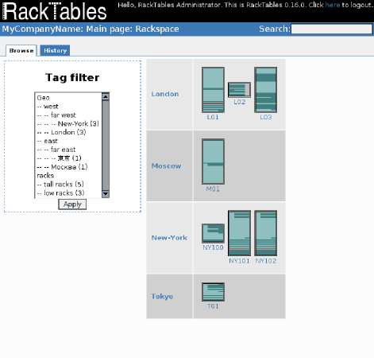Open the L01 rack thumbnail

[x=213, y=90]
